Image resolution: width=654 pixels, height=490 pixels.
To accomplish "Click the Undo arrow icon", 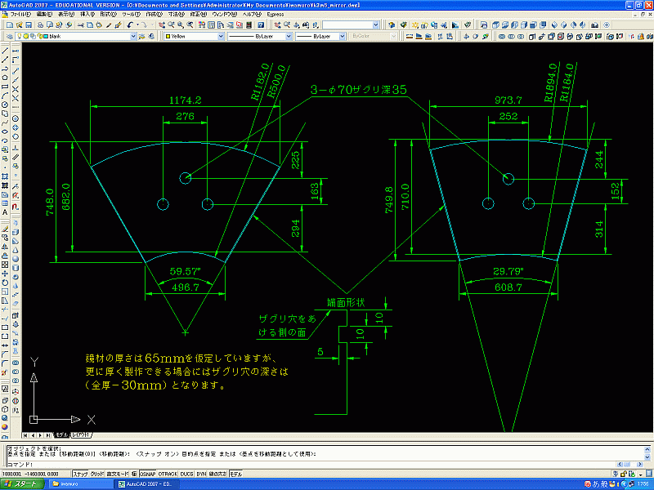I will point(130,25).
